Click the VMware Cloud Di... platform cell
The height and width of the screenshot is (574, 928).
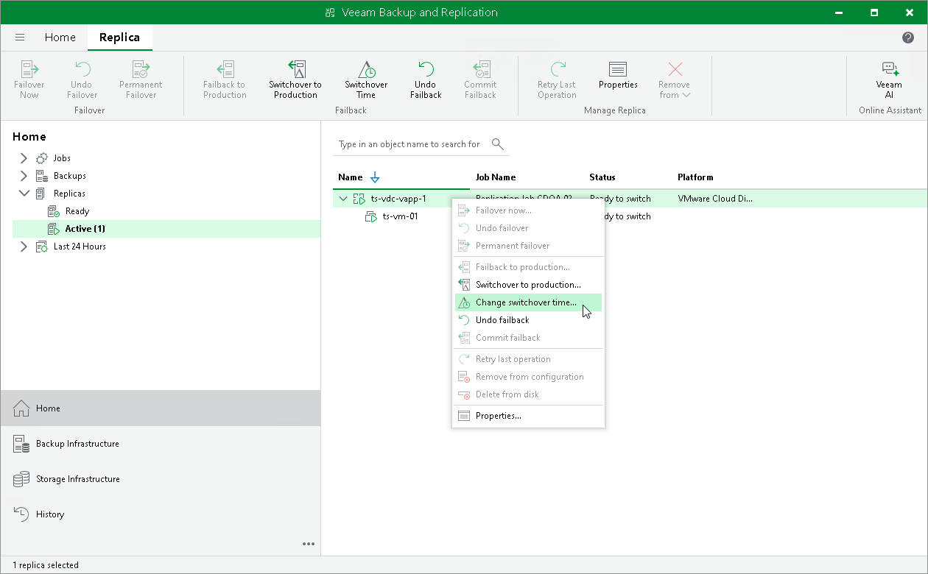(715, 199)
